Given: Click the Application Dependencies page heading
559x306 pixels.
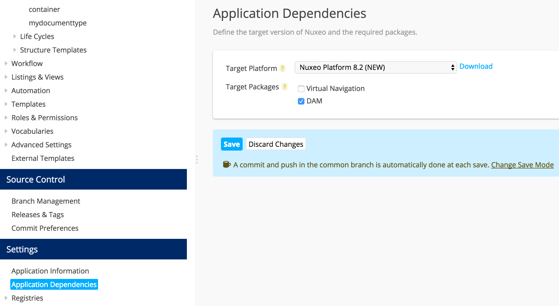Looking at the screenshot, I should pyautogui.click(x=290, y=13).
